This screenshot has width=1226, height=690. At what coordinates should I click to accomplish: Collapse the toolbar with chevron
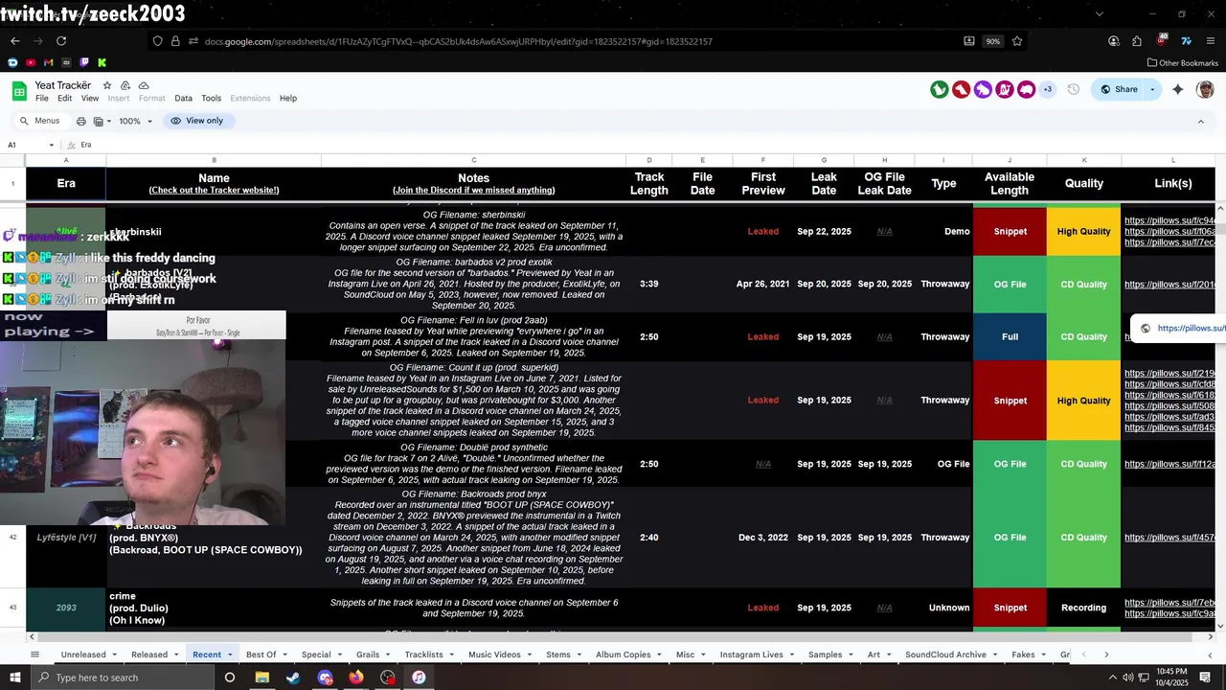tap(1200, 121)
